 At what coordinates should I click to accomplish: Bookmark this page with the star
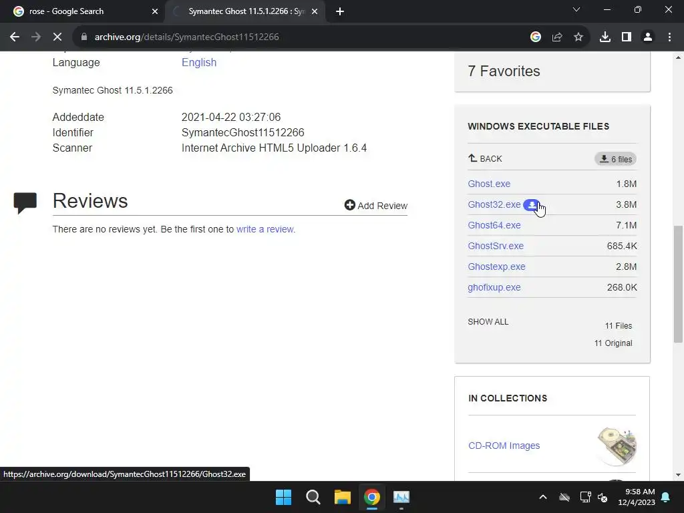tap(578, 37)
